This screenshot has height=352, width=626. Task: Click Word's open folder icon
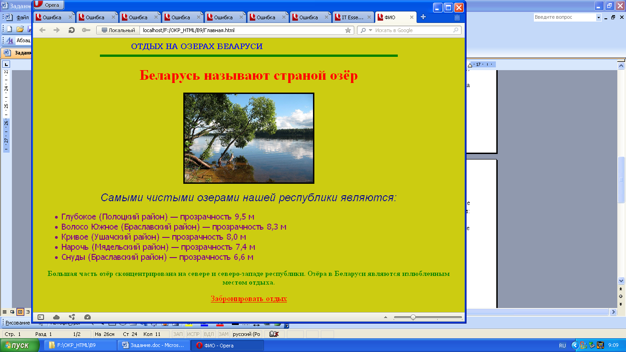(20, 29)
